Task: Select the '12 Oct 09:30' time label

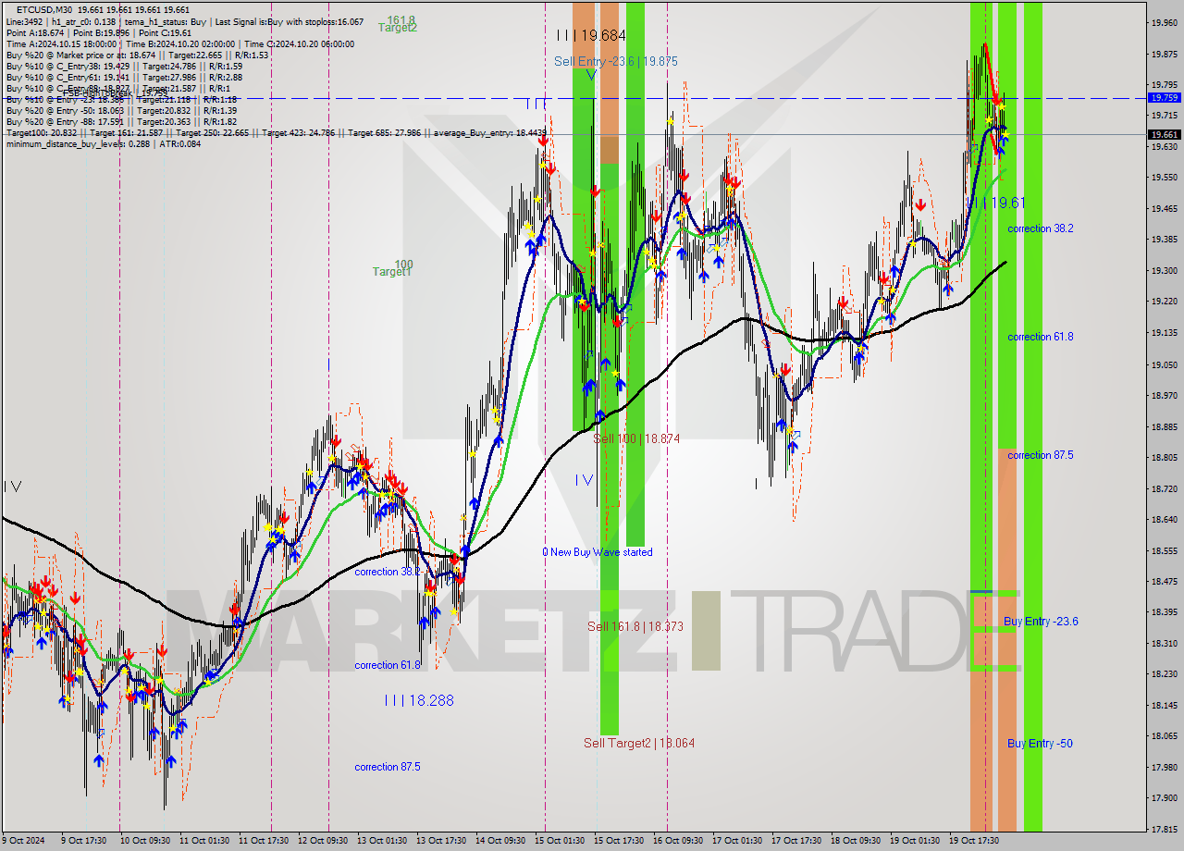Action: (x=322, y=841)
